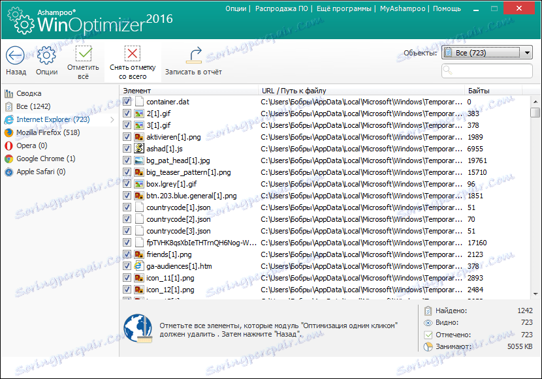Click the 5055 KB size value
542x379 pixels.
[520, 346]
